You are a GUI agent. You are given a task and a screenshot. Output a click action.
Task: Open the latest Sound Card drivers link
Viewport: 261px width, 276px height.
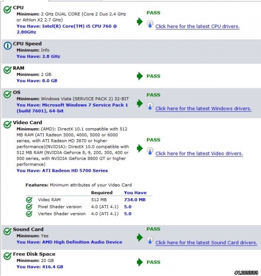(x=206, y=243)
